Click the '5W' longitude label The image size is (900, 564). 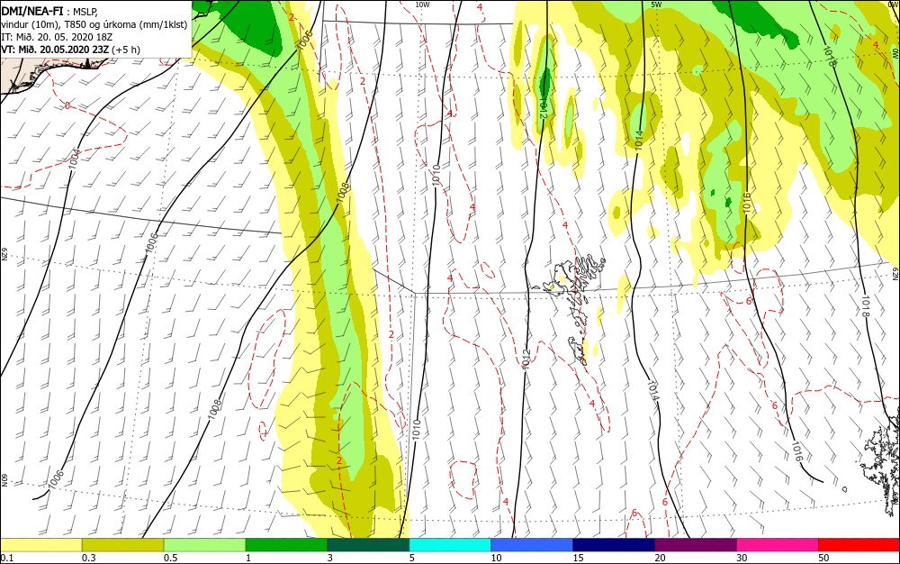pyautogui.click(x=656, y=5)
